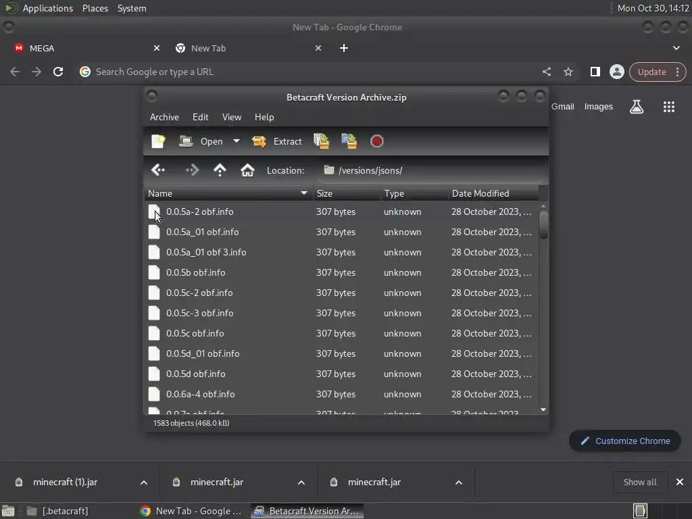Click the red Stop operation icon
This screenshot has width=692, height=519.
pos(376,141)
